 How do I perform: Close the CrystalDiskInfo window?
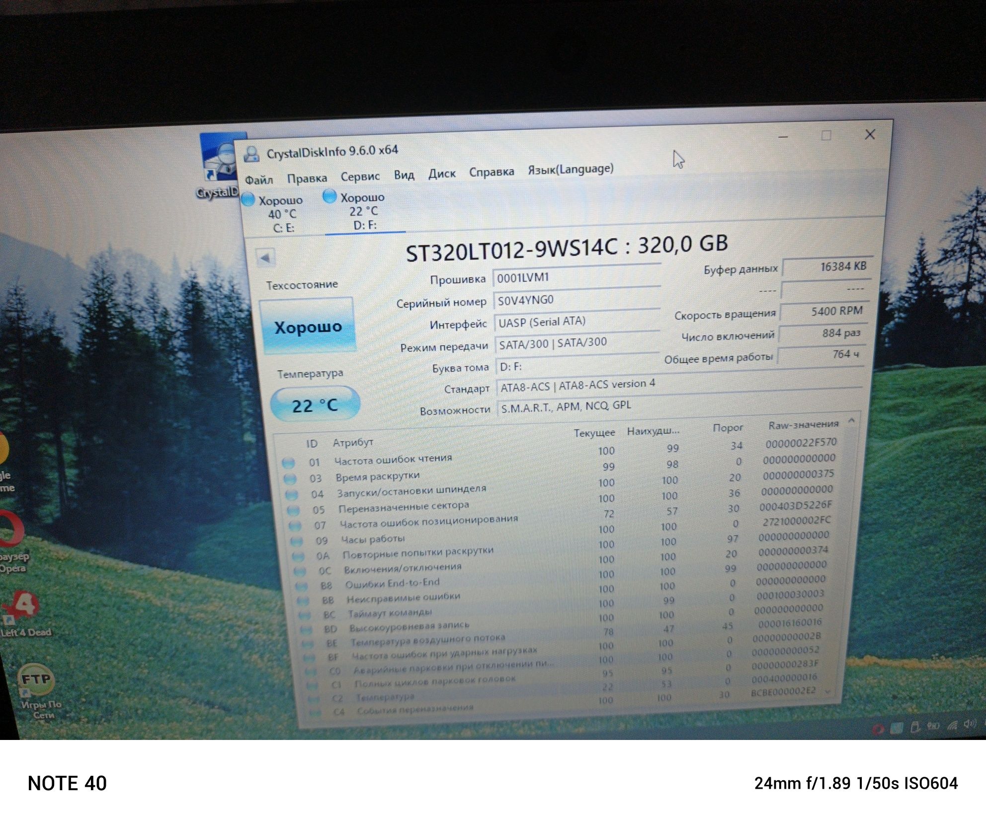tap(870, 134)
